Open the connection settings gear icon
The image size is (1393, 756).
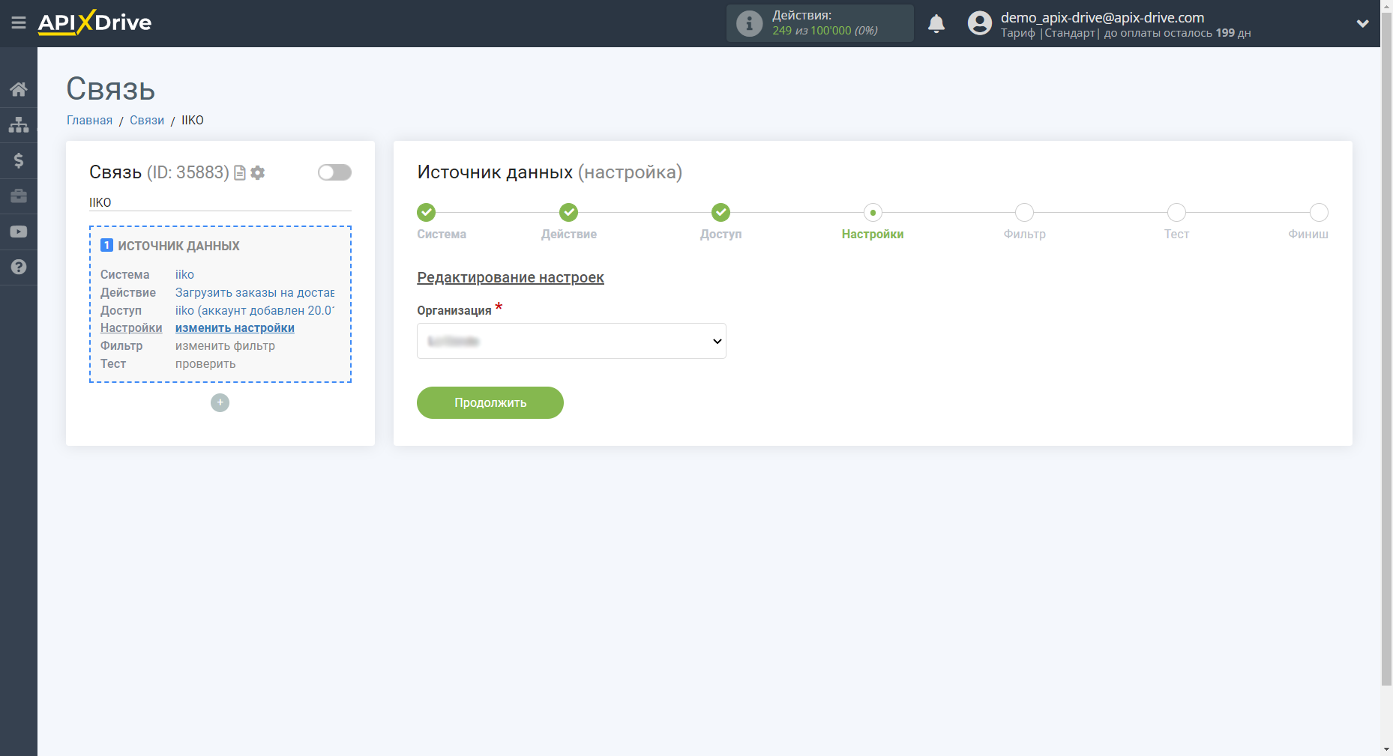point(258,173)
